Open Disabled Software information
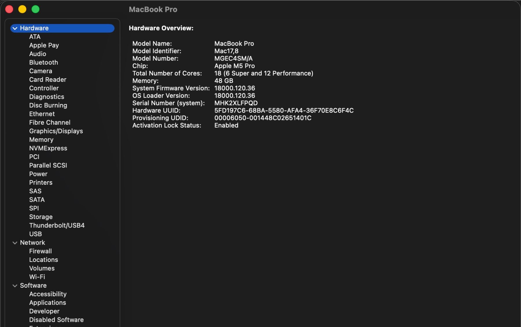The image size is (521, 327). (x=56, y=320)
